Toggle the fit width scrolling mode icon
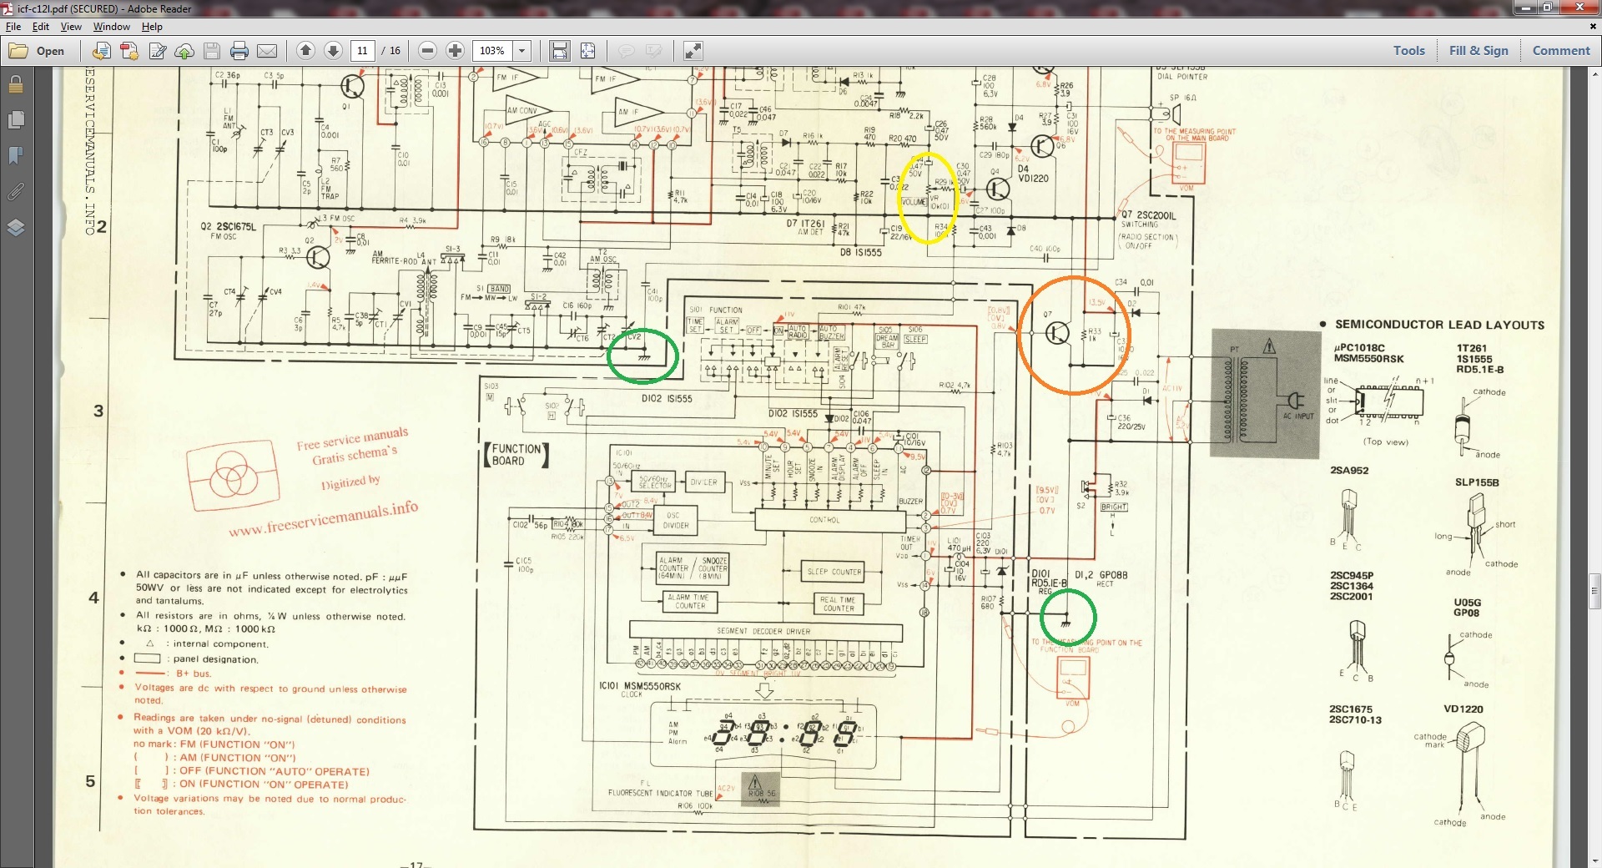Image resolution: width=1602 pixels, height=868 pixels. [559, 51]
